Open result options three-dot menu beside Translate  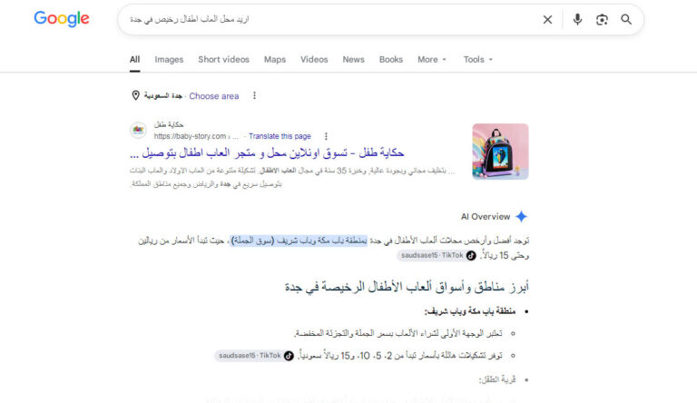[x=326, y=136]
